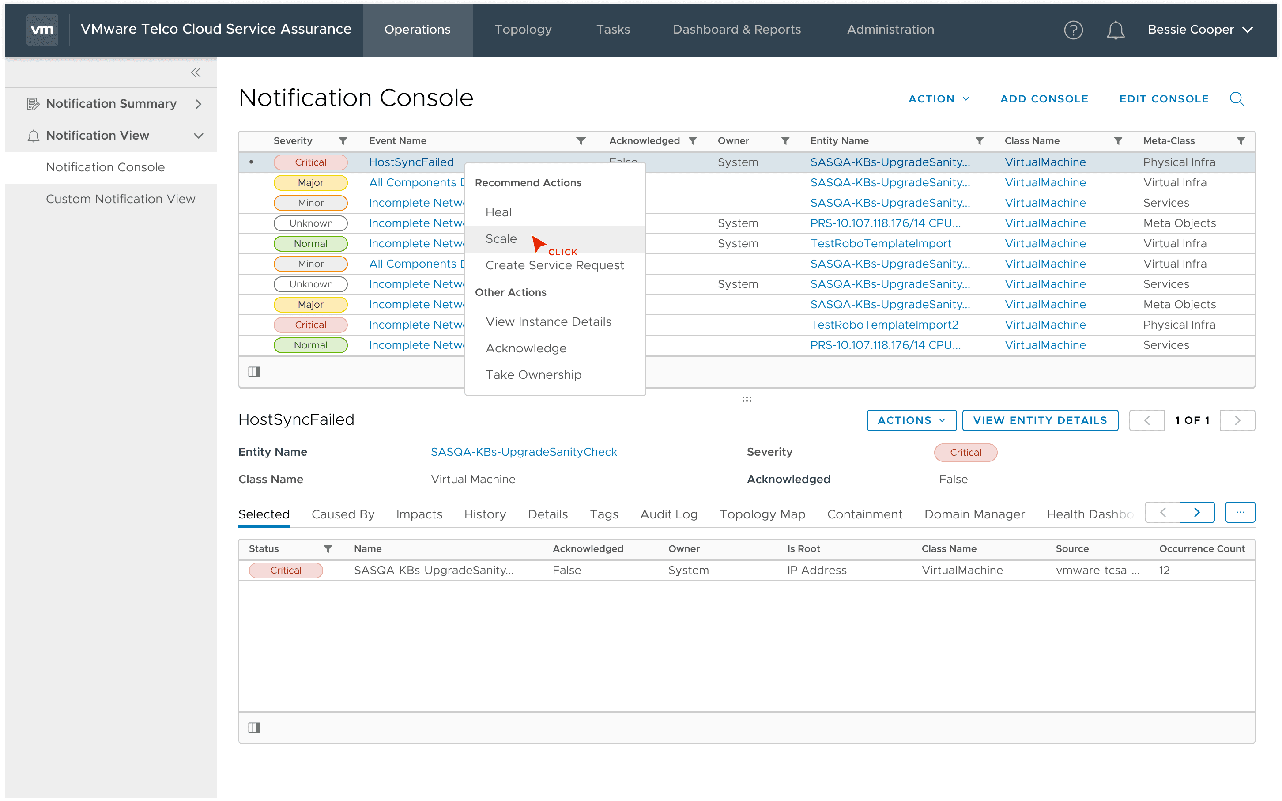Click the Severity column filter icon
The width and height of the screenshot is (1282, 801).
click(x=343, y=141)
